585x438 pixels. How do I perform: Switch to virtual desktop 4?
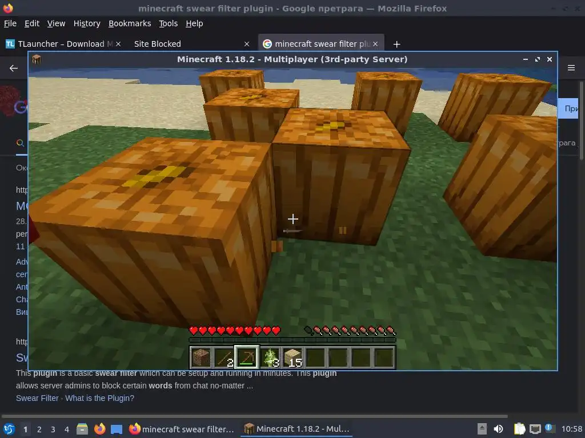[67, 429]
